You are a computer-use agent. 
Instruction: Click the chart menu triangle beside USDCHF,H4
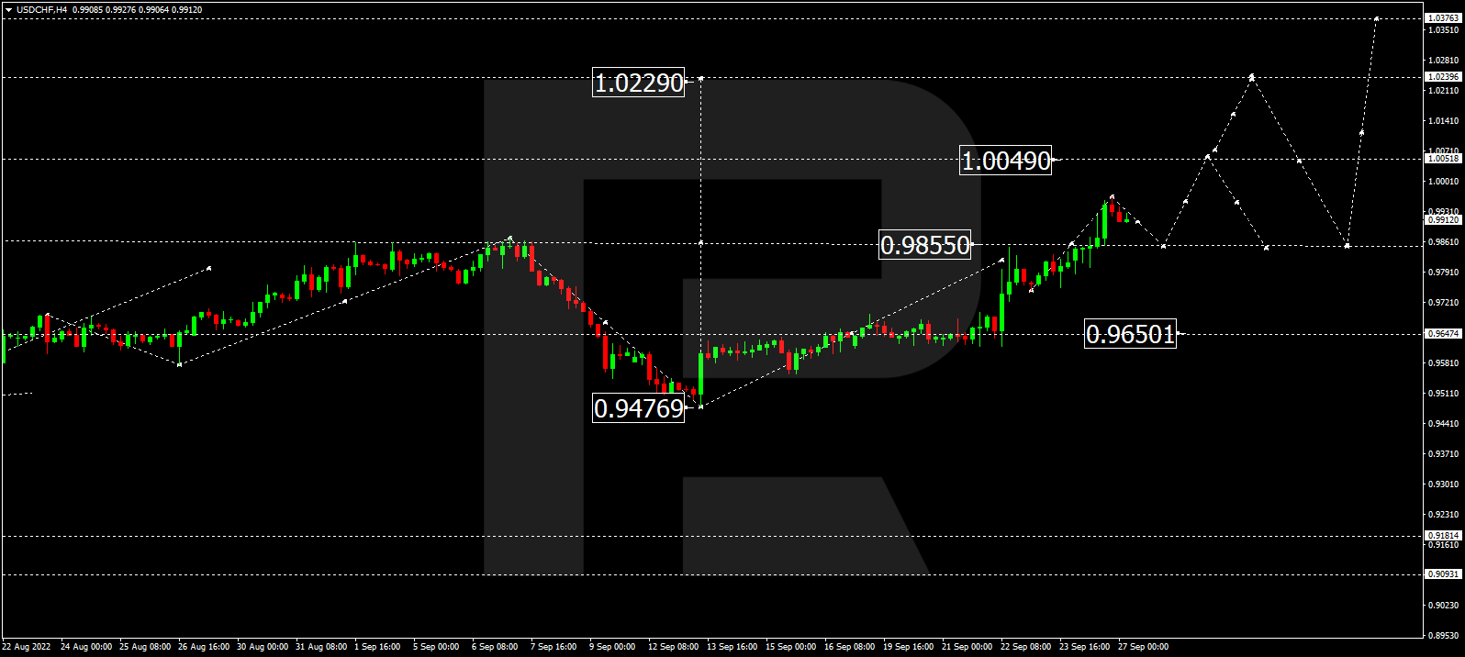pyautogui.click(x=8, y=10)
